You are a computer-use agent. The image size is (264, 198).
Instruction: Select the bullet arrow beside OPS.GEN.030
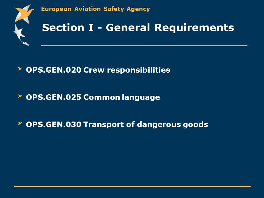(x=20, y=123)
